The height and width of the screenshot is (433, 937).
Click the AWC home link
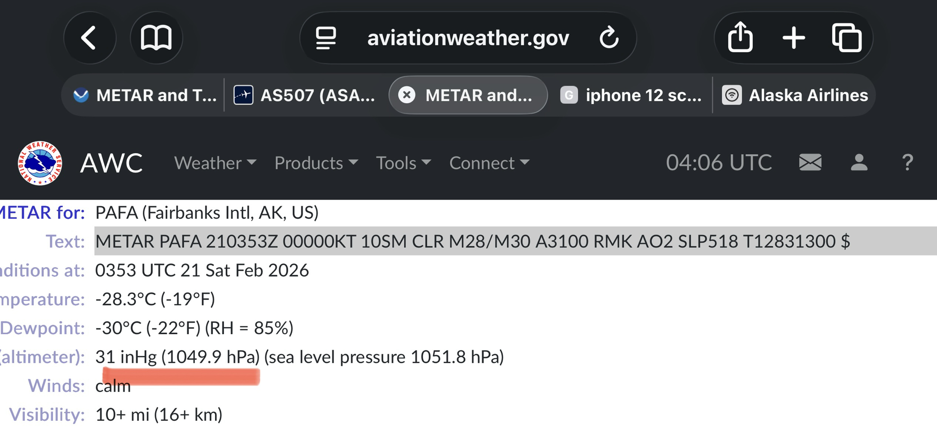pyautogui.click(x=111, y=163)
